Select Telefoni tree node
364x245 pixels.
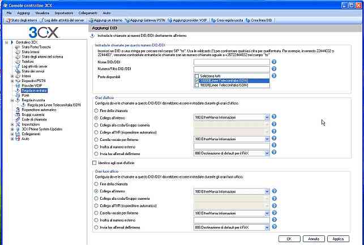click(x=28, y=62)
